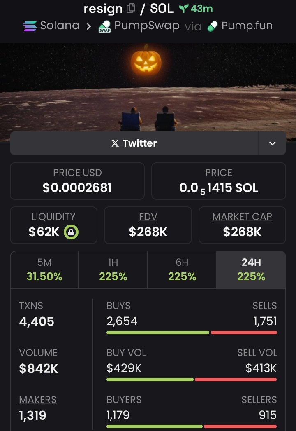Open the pumpkin moon banner image

[x=148, y=87]
